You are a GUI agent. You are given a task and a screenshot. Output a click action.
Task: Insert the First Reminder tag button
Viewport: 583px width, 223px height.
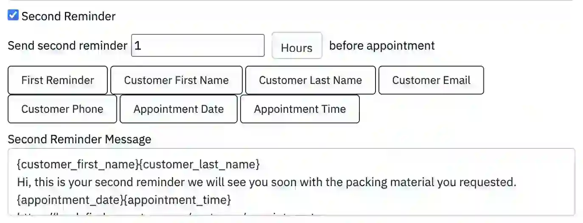(x=58, y=80)
